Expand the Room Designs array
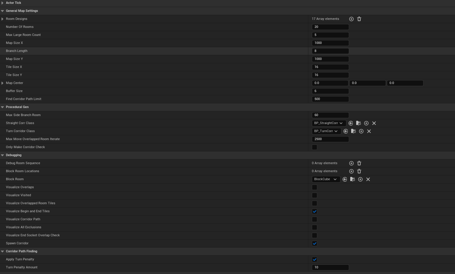 pyautogui.click(x=2, y=19)
